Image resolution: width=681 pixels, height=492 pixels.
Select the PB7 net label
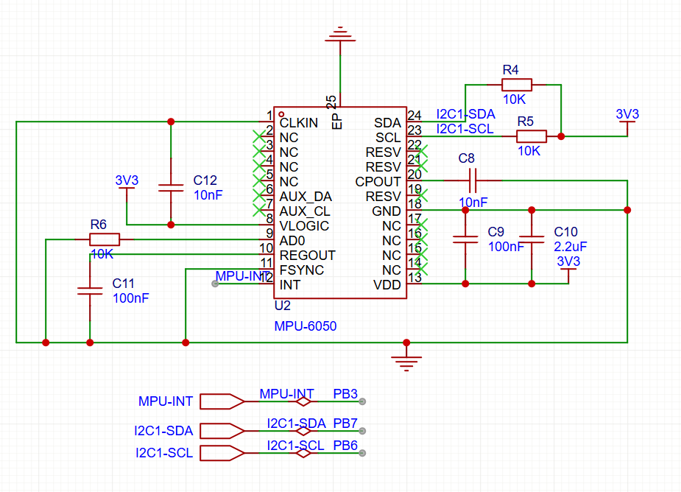point(345,424)
